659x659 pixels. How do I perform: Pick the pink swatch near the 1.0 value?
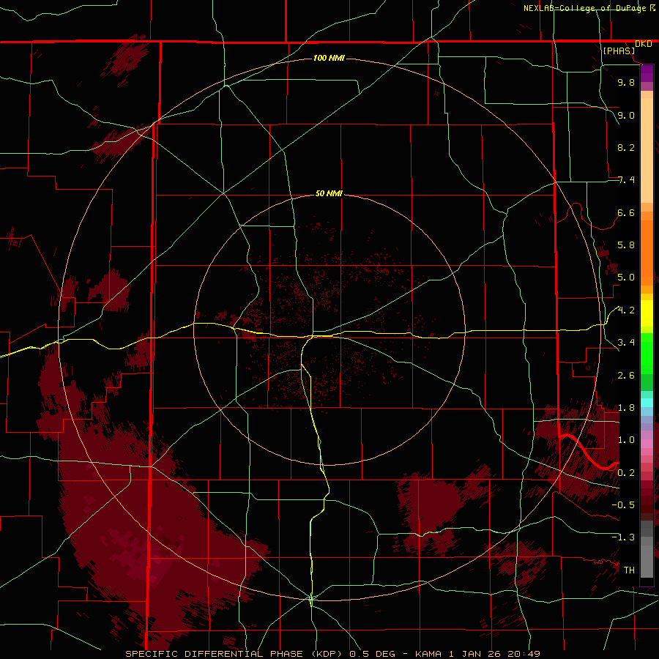[647, 444]
